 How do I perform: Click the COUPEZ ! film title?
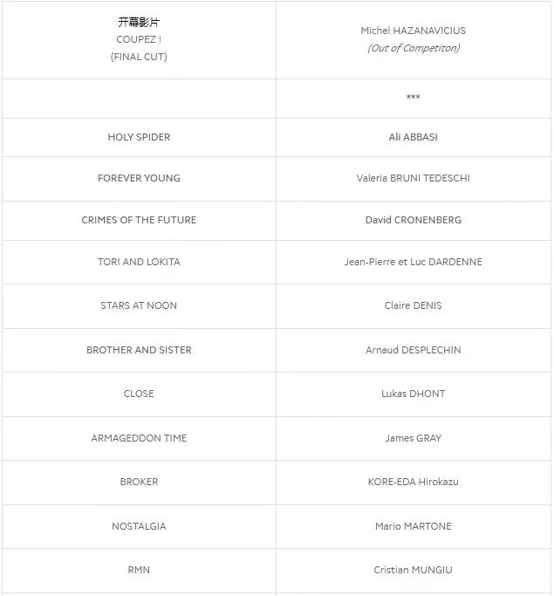click(x=139, y=39)
